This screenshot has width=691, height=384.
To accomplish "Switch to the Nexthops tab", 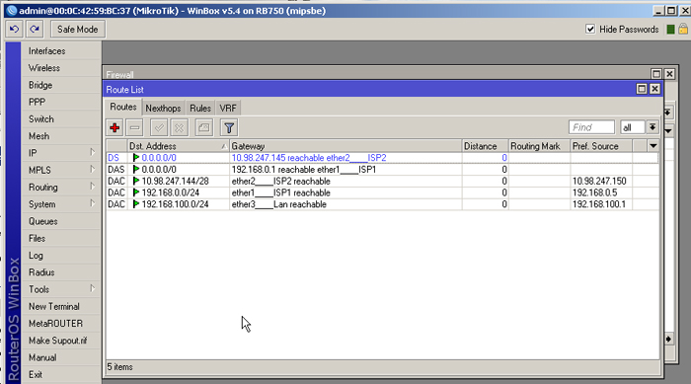I will pyautogui.click(x=163, y=108).
